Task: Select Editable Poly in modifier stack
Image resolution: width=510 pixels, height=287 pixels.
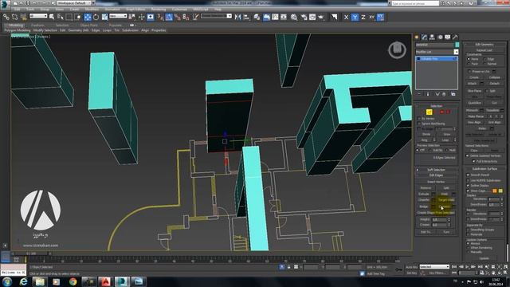Action: 437,59
